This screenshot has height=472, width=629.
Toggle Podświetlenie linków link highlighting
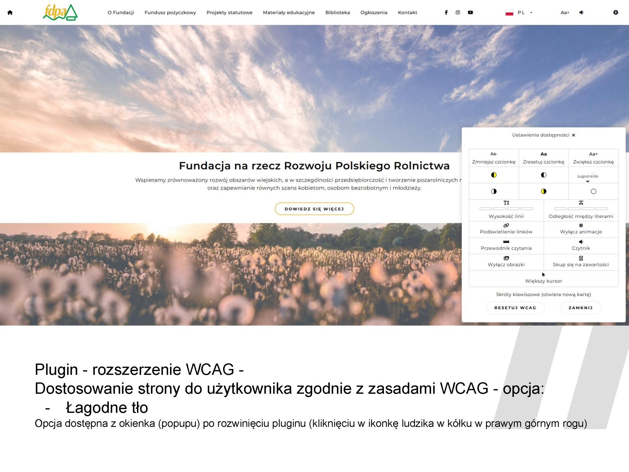click(506, 229)
